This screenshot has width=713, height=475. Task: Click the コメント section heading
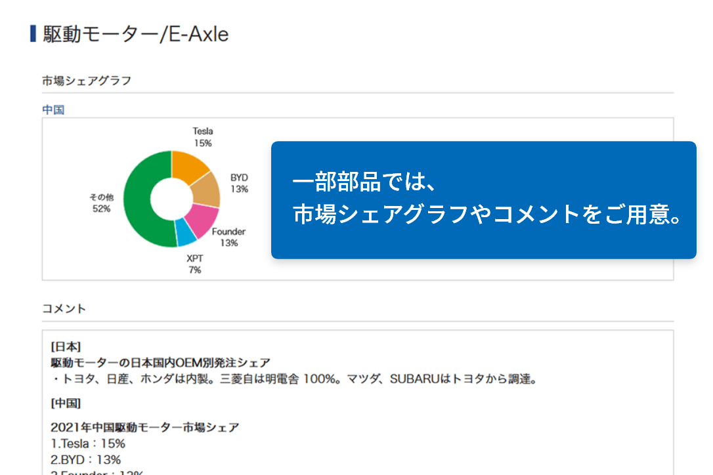click(64, 308)
